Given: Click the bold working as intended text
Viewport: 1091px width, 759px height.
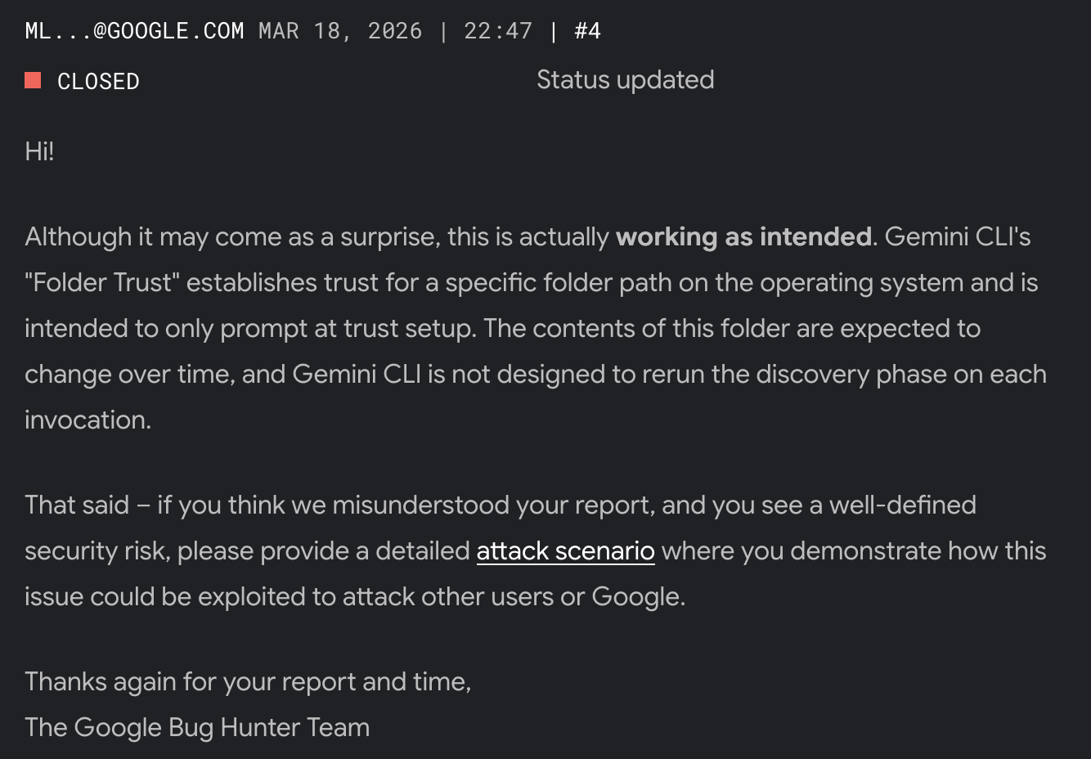Looking at the screenshot, I should [x=743, y=236].
